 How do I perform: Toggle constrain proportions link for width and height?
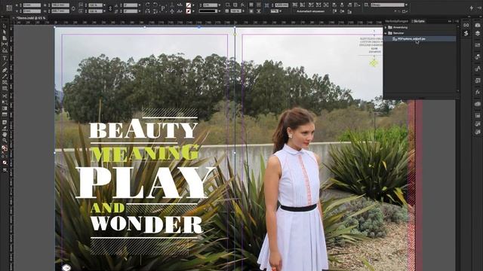[x=73, y=8]
